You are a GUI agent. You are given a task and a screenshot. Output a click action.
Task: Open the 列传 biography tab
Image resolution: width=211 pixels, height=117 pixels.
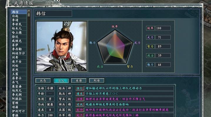97,81
